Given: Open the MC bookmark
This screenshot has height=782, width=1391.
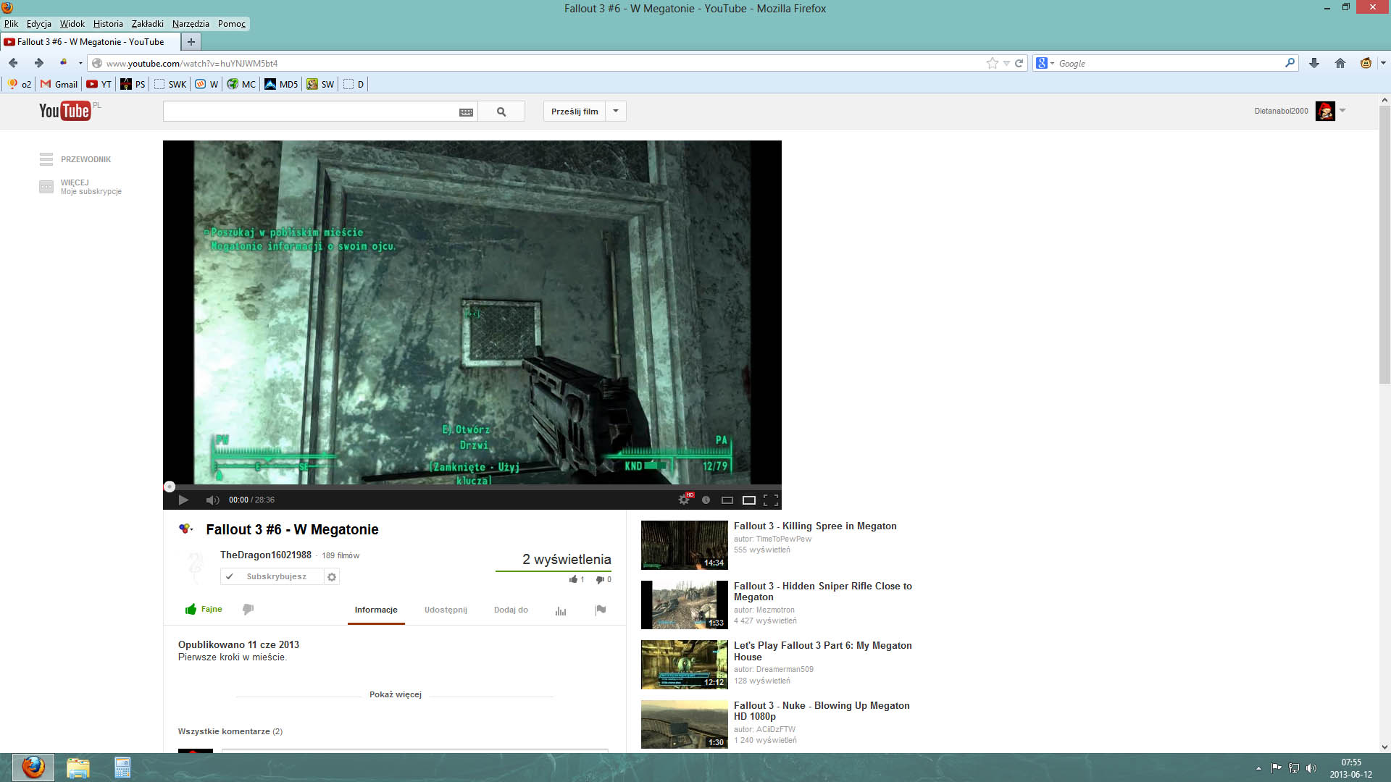Looking at the screenshot, I should point(241,84).
